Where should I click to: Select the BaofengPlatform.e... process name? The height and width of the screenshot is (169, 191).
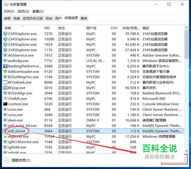(x=25, y=66)
